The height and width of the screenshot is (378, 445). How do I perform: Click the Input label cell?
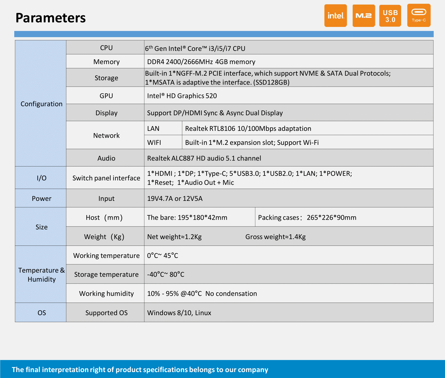pos(105,198)
